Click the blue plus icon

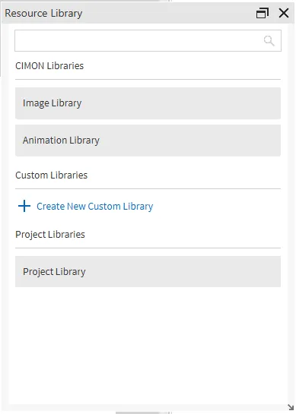pyautogui.click(x=24, y=206)
